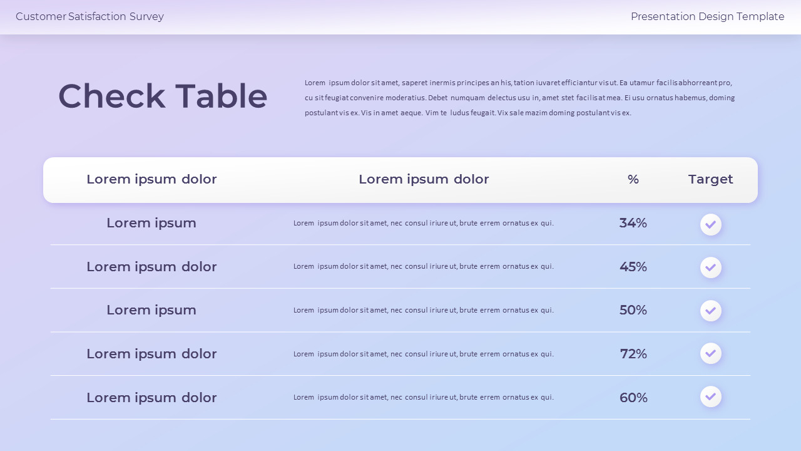
Task: Select the middle Lorem ipsum dolor column header
Action: (424, 179)
